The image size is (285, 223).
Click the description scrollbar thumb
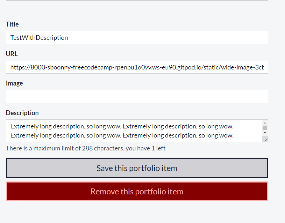click(265, 128)
